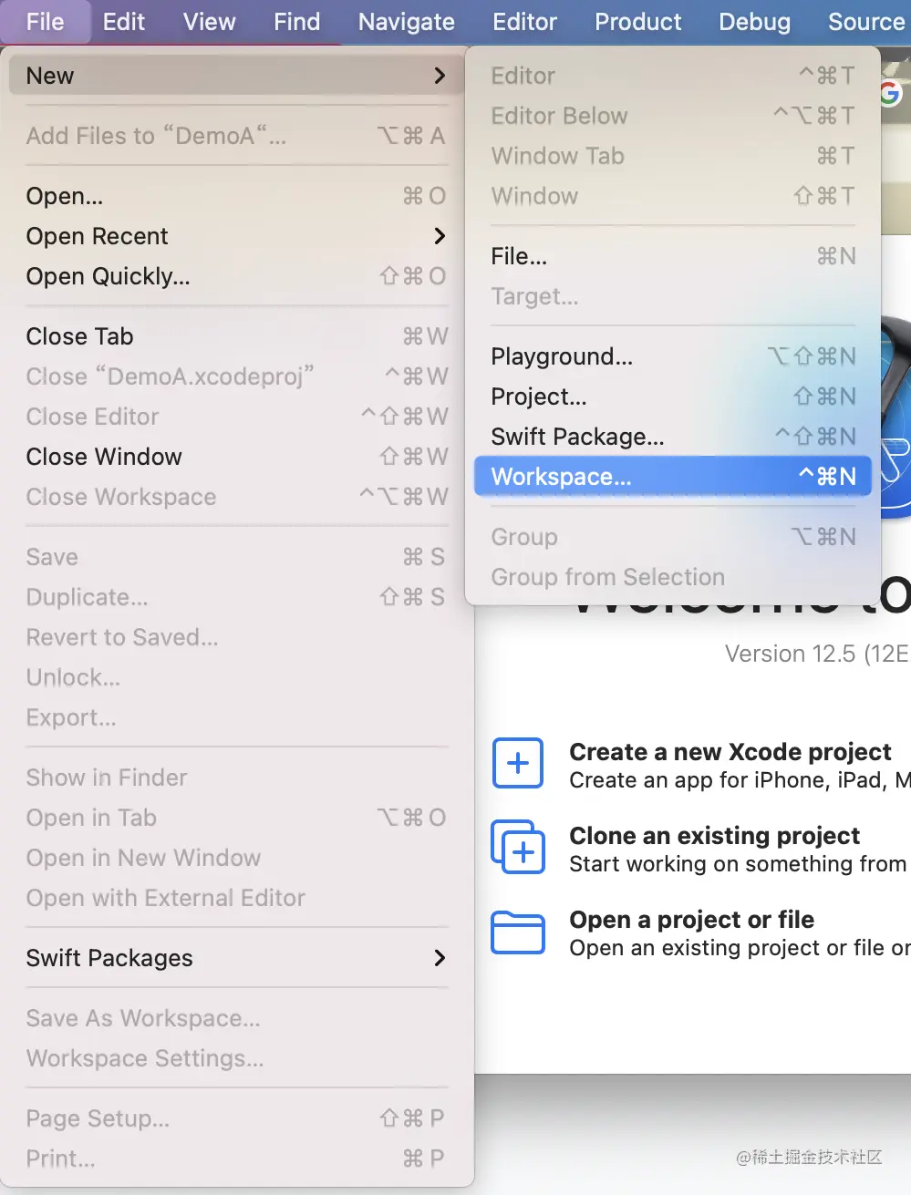Select Close Tab in File menu
Screen dimensions: 911x1195
tap(237, 336)
